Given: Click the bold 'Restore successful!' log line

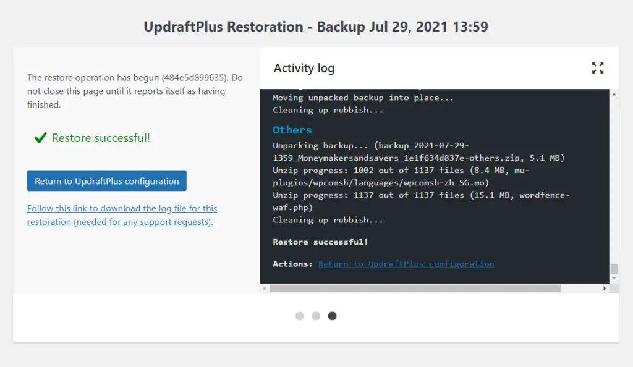Looking at the screenshot, I should click(321, 242).
